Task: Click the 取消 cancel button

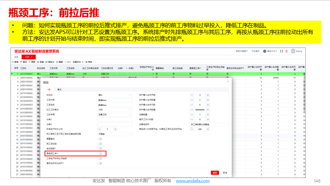Action: (225, 173)
